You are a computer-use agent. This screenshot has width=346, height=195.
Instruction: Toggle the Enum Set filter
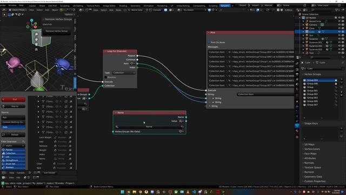[14, 164]
